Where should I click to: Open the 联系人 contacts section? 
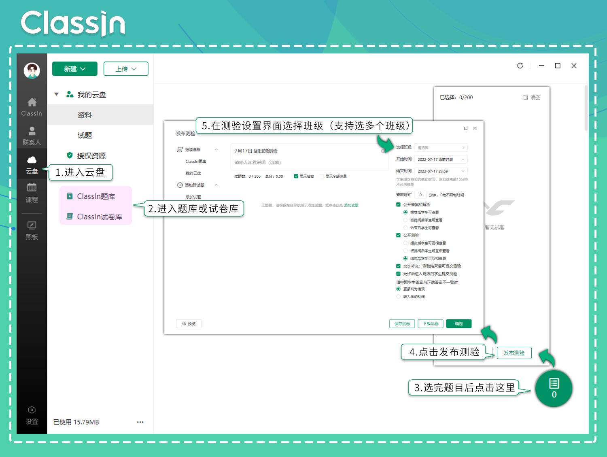pyautogui.click(x=32, y=136)
